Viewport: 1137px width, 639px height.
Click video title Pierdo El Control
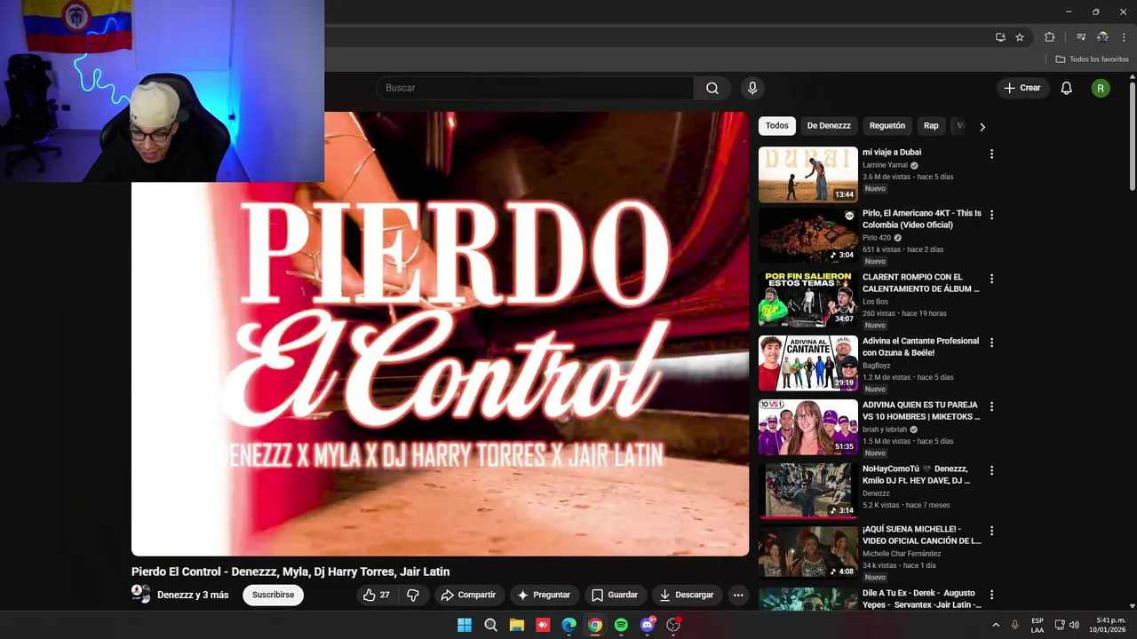click(290, 572)
